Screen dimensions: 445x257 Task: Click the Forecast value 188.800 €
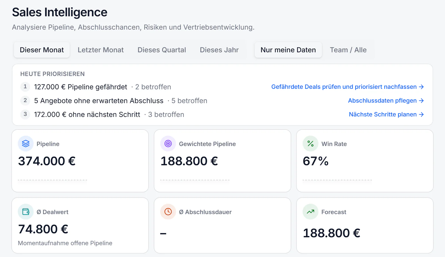pyautogui.click(x=332, y=233)
